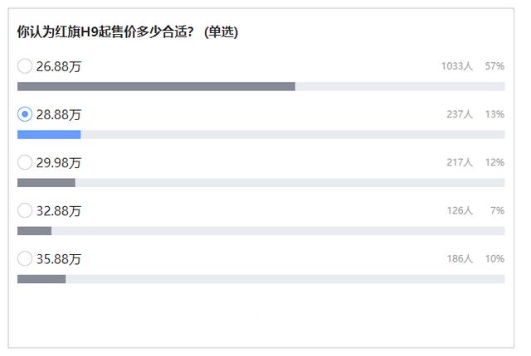Click the 126人 vote count
The width and height of the screenshot is (531, 356).
click(459, 210)
